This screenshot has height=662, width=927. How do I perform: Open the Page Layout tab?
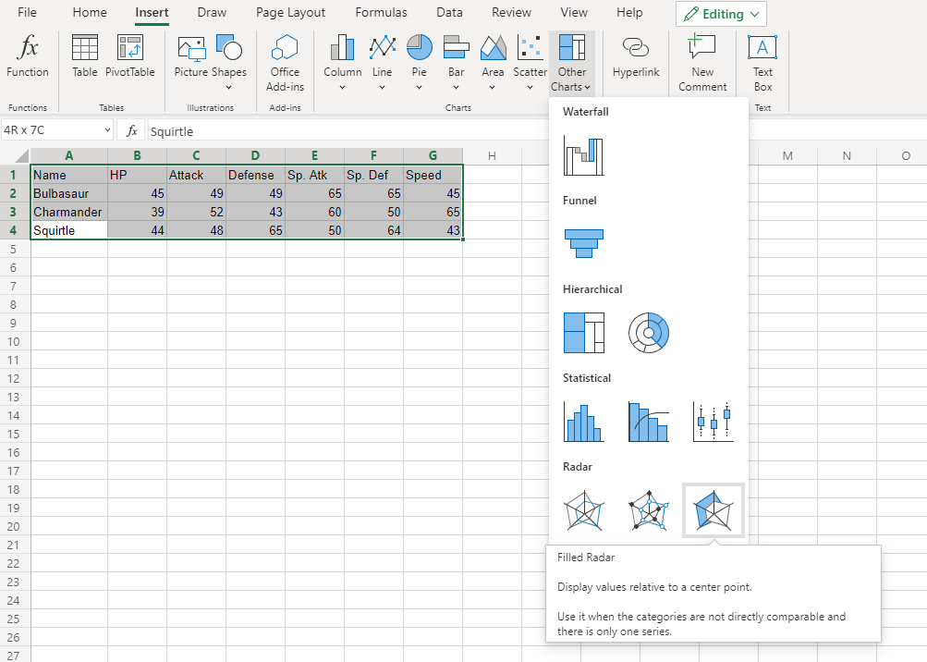[x=290, y=13]
